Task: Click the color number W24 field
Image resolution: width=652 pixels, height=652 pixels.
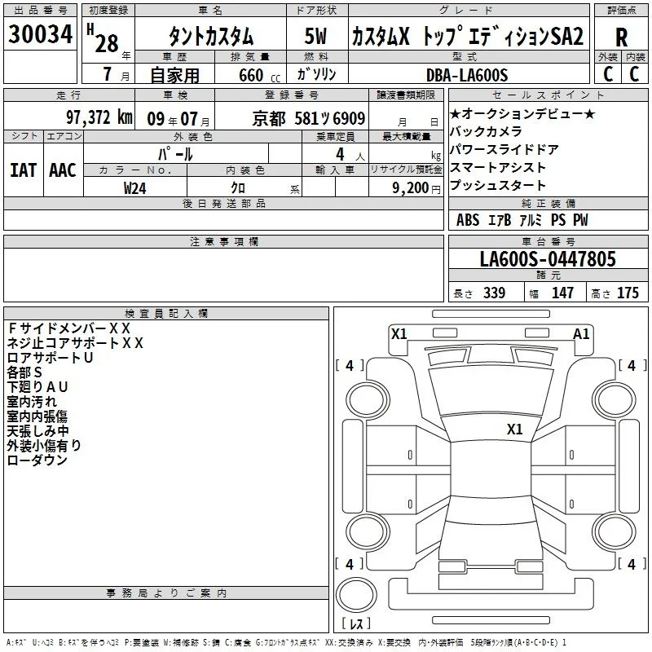Action: [135, 188]
